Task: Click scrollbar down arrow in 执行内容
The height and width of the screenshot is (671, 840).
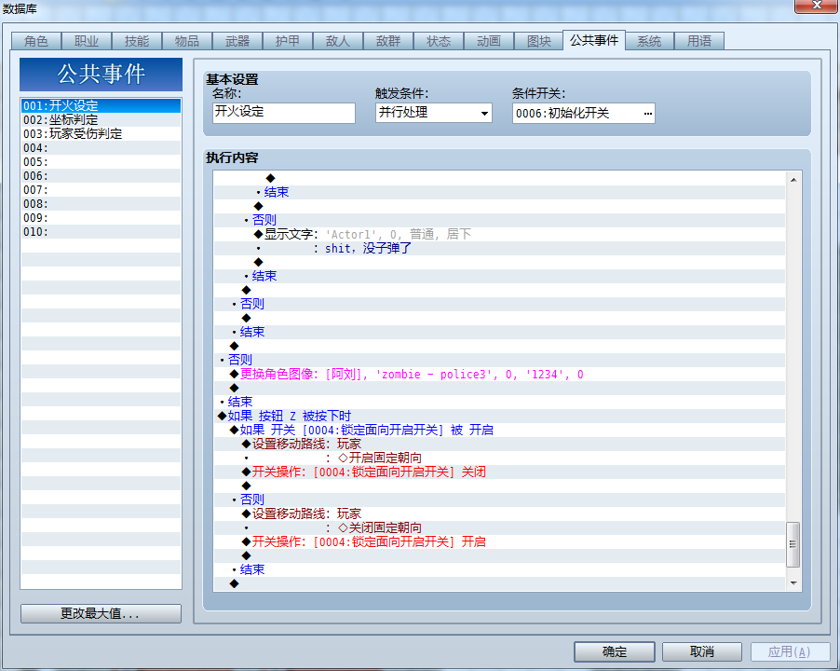Action: coord(793,583)
